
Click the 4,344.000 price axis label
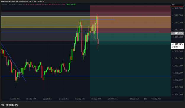tap(177, 23)
